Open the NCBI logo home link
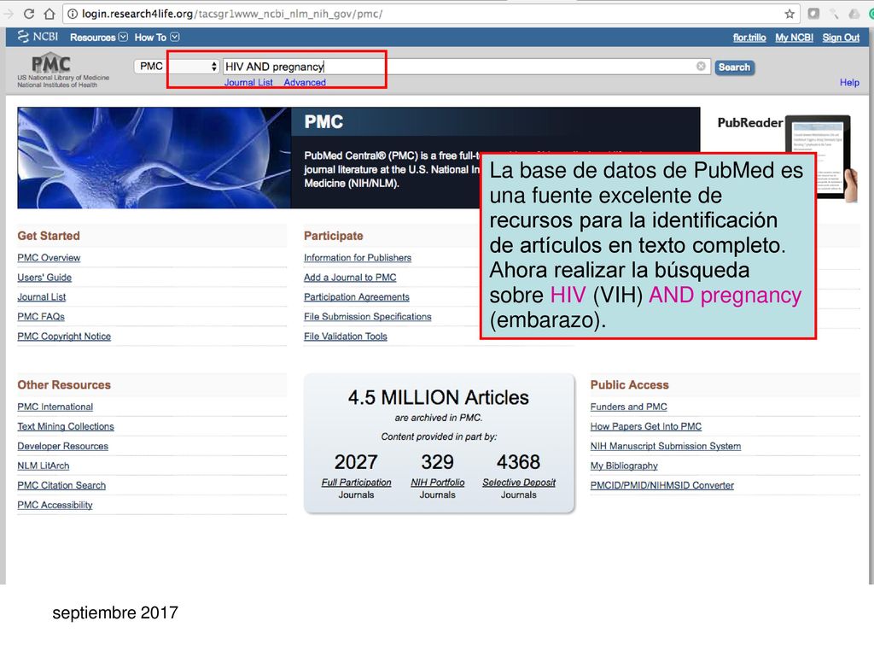 point(38,37)
